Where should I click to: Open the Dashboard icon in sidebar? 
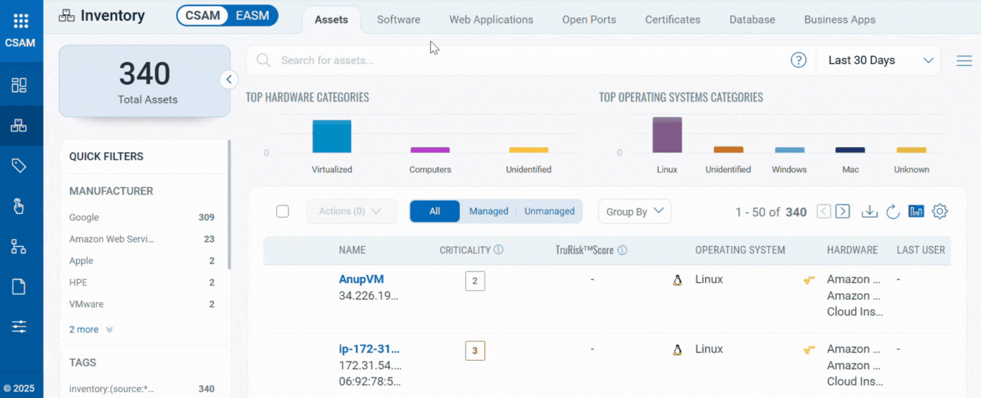(19, 85)
